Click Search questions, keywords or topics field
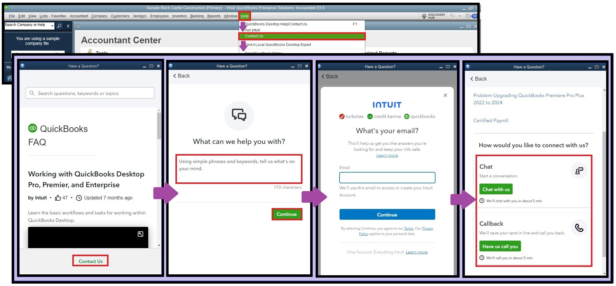The image size is (616, 286). coord(90,93)
